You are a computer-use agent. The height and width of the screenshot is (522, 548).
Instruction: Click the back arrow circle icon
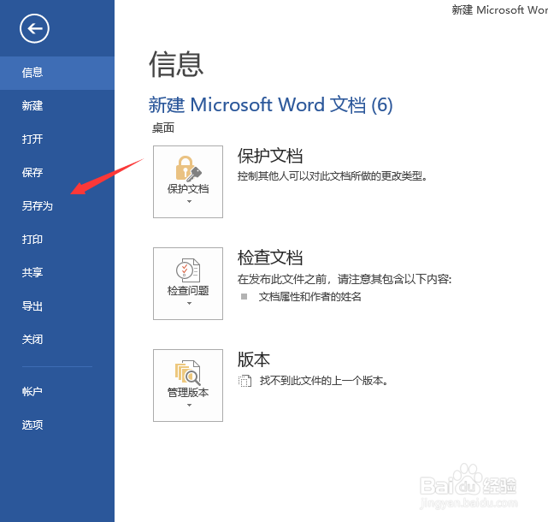pos(34,29)
